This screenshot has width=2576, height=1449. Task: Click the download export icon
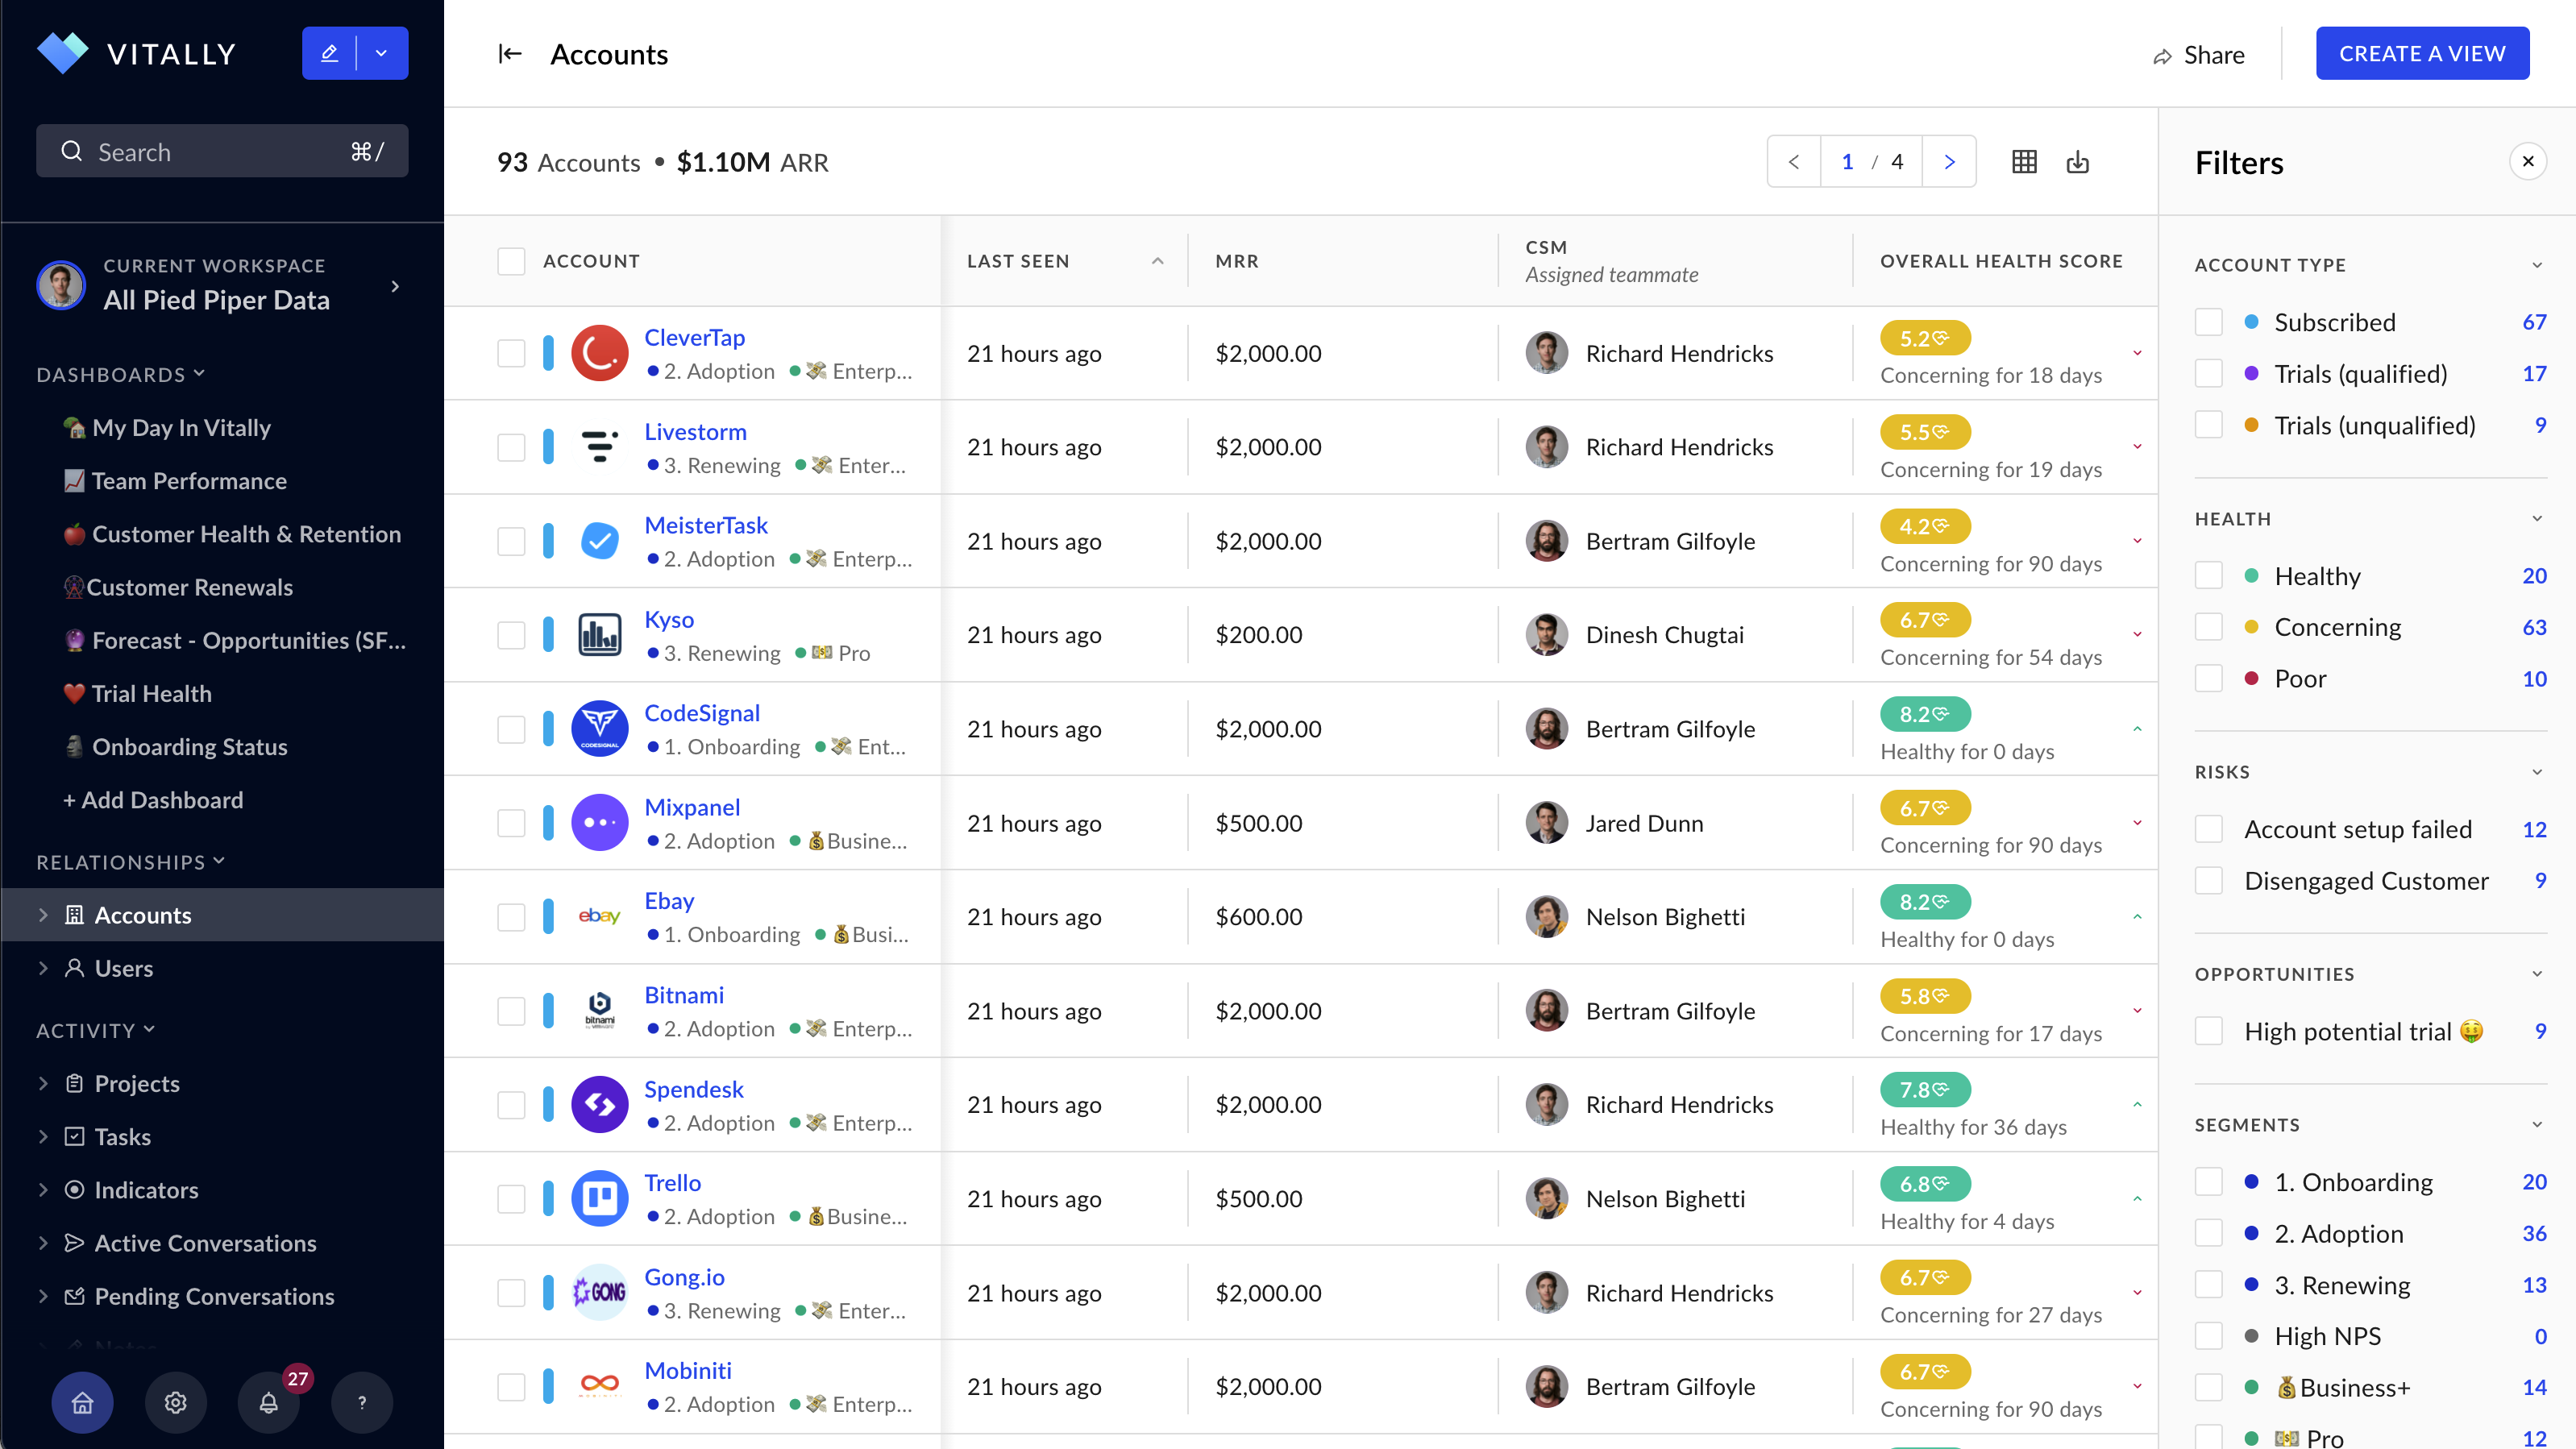(2078, 162)
